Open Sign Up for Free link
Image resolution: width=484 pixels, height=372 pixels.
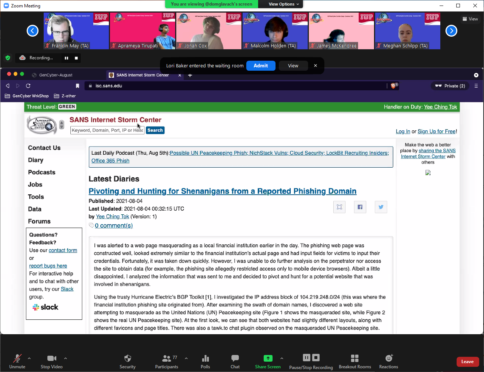point(437,131)
